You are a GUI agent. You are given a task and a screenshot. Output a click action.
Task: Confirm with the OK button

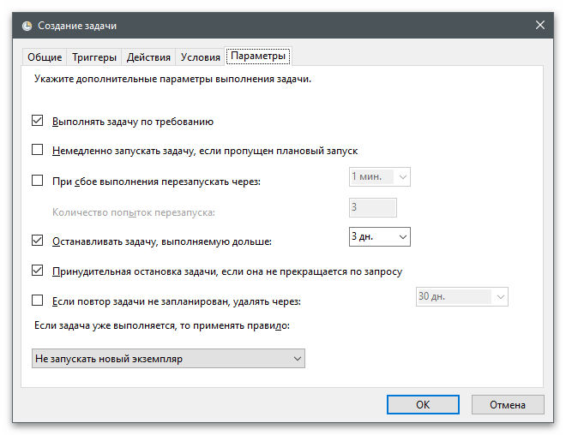[x=423, y=405]
